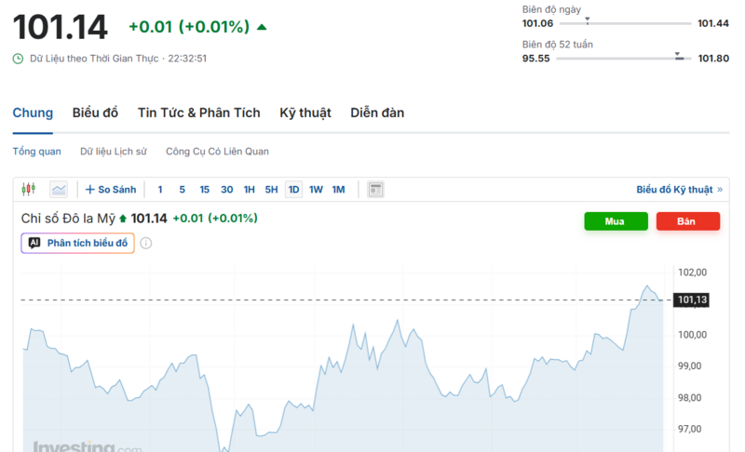
Task: Click the Biên độ 52 tuần label
Action: coord(558,45)
